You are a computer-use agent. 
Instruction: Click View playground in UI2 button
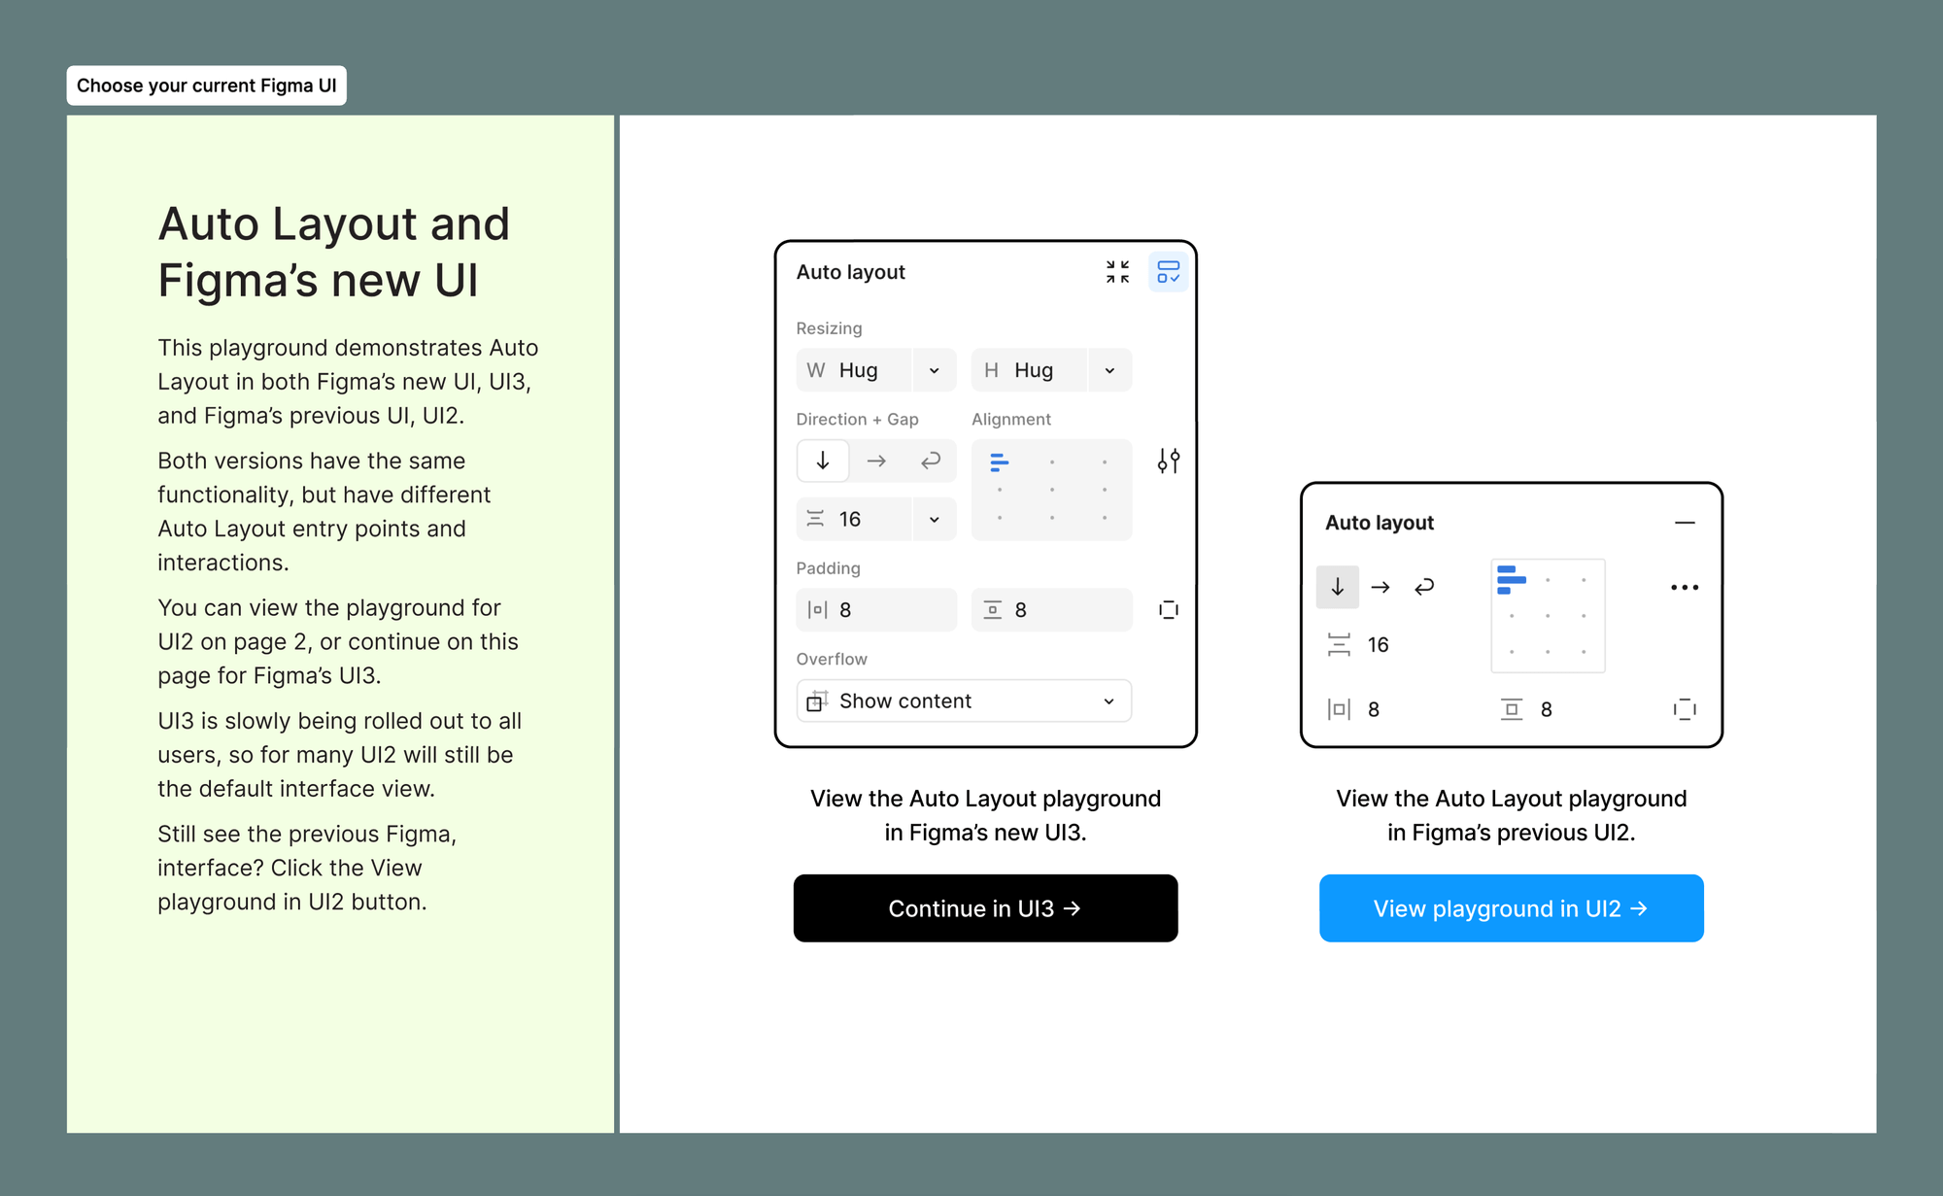[x=1510, y=906]
